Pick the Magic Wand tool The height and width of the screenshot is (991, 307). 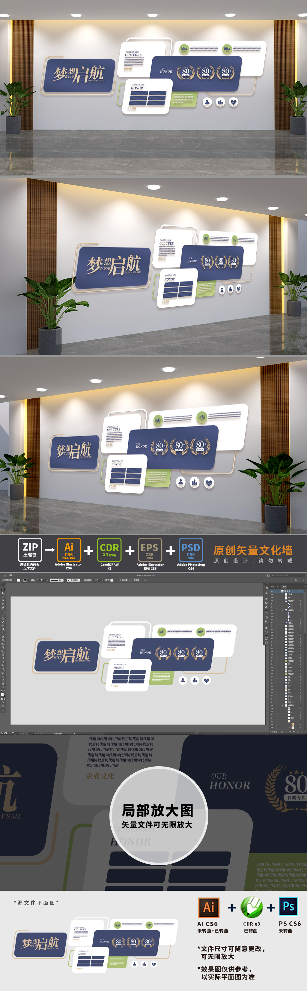pos(3,597)
